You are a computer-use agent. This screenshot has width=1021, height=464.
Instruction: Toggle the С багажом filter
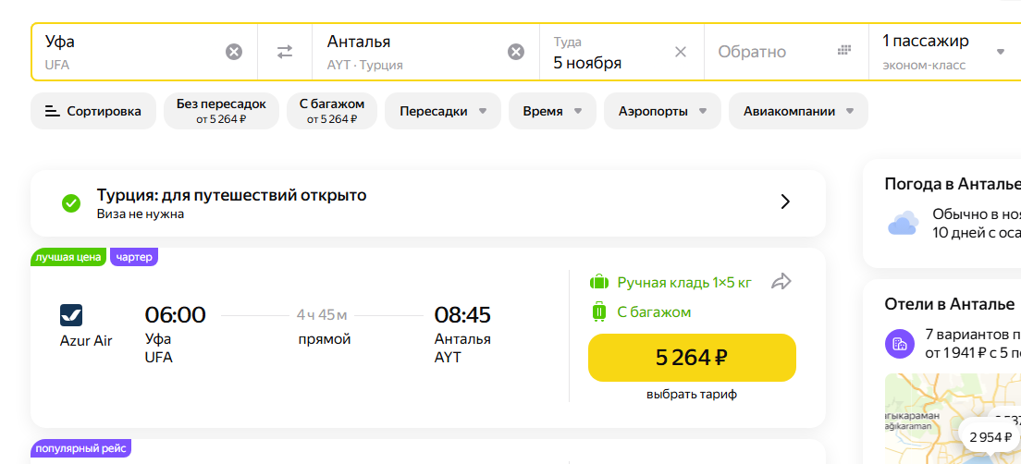(332, 111)
